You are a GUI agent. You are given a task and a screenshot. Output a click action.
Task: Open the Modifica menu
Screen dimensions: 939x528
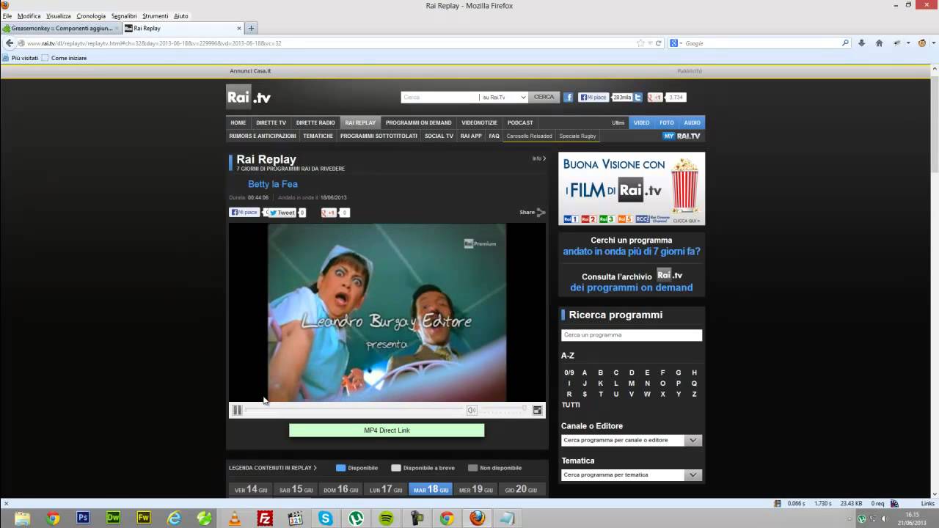(29, 15)
